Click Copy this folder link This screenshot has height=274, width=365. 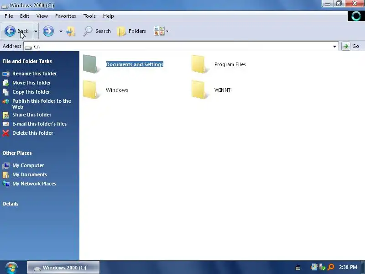[x=31, y=92]
